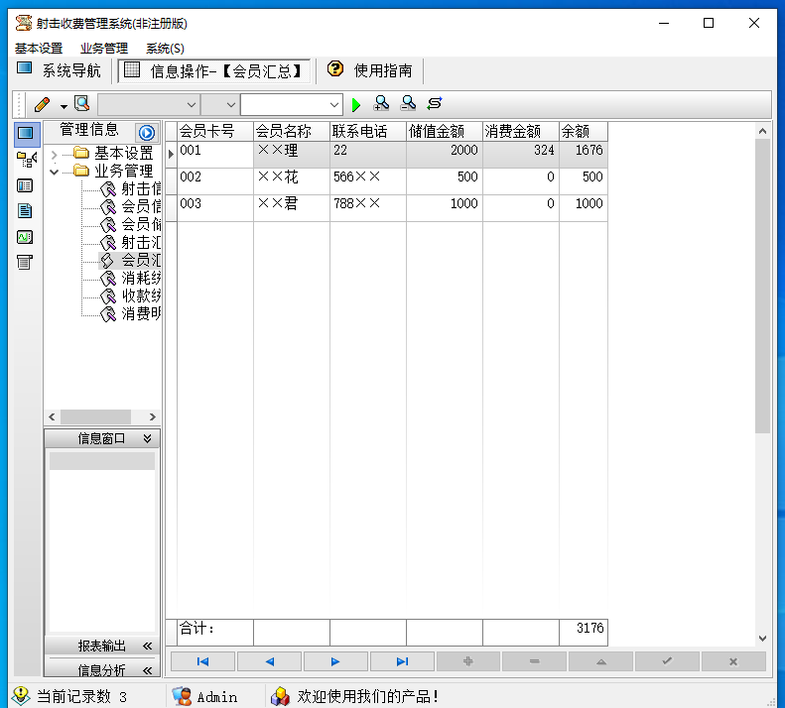Open the filter value combo box
This screenshot has height=708, width=785.
(292, 105)
